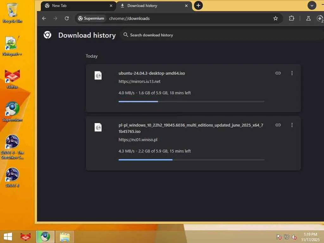324x243 pixels.
Task: Open the Windows Start button
Action: coord(8,236)
